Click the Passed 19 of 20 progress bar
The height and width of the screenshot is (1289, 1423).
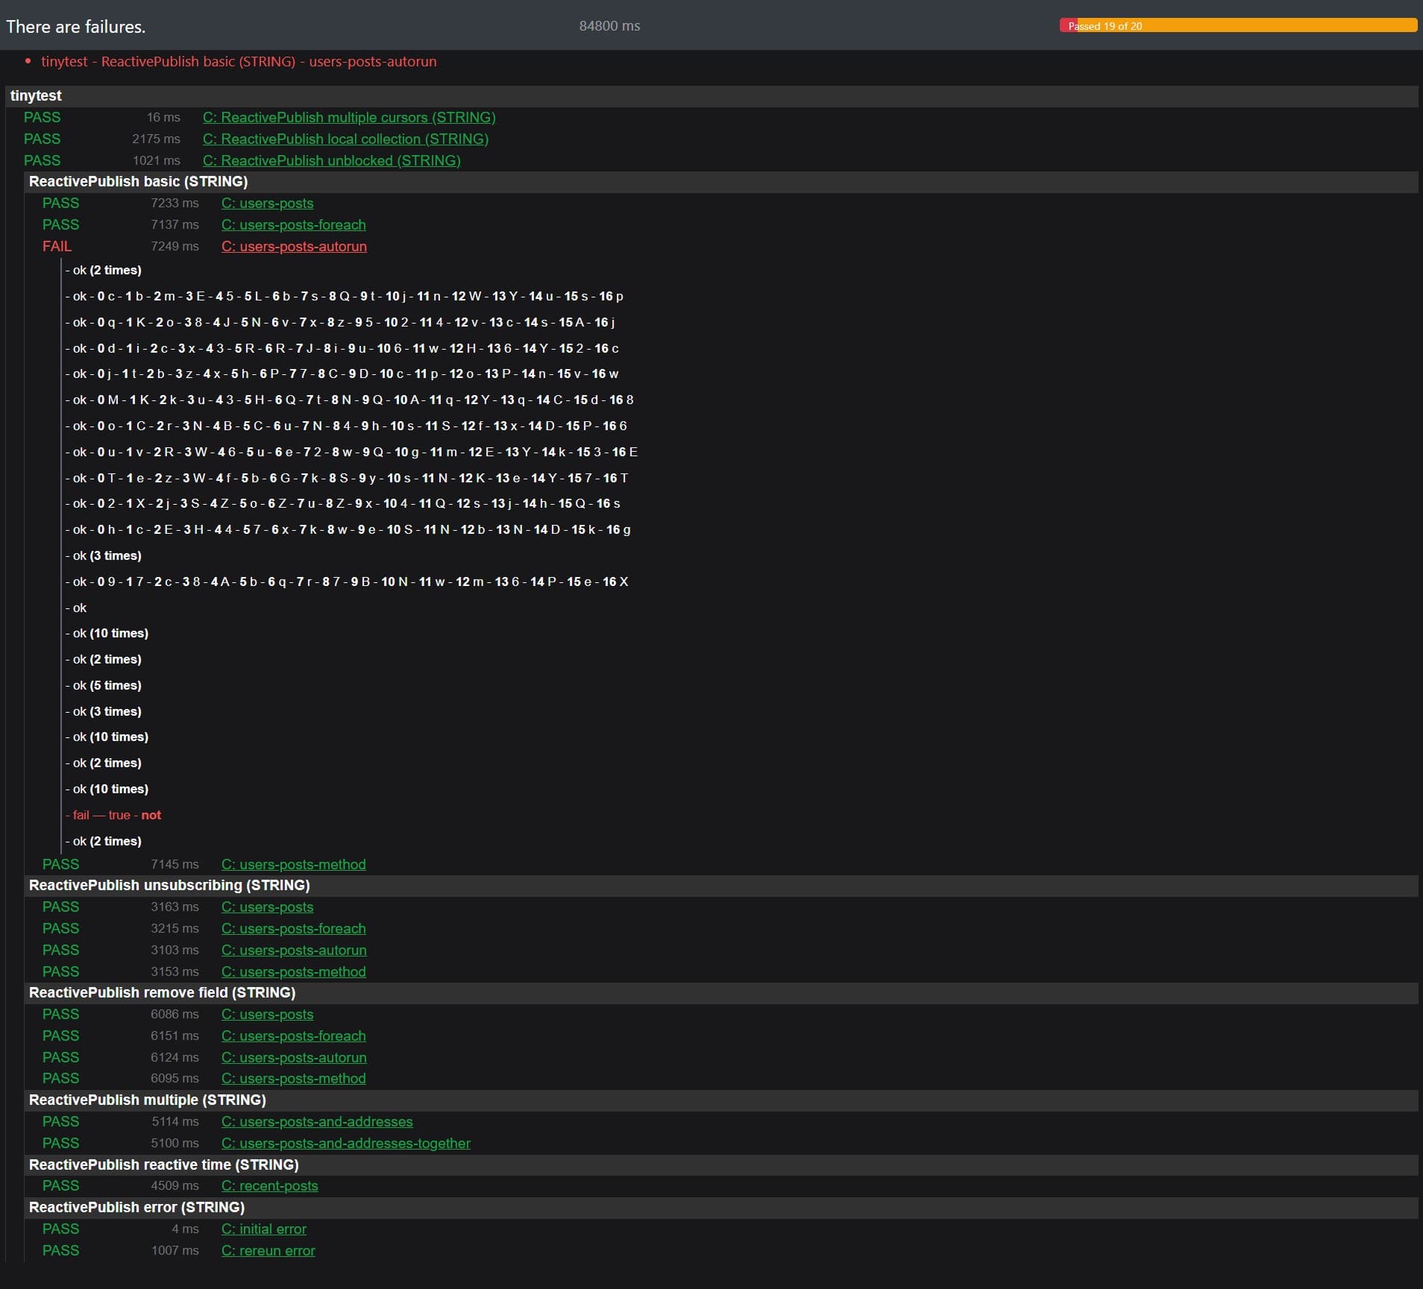[1238, 25]
